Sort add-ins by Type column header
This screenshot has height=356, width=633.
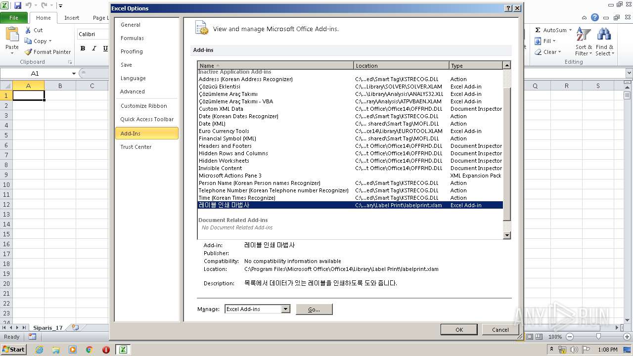tap(476, 65)
